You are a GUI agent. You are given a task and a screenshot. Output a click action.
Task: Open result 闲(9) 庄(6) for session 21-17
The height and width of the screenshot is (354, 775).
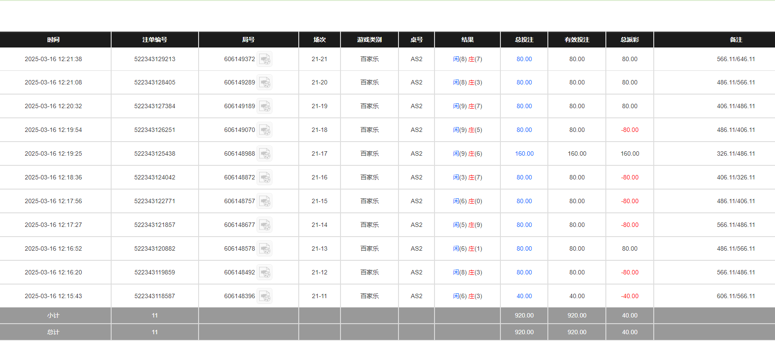[x=467, y=153]
